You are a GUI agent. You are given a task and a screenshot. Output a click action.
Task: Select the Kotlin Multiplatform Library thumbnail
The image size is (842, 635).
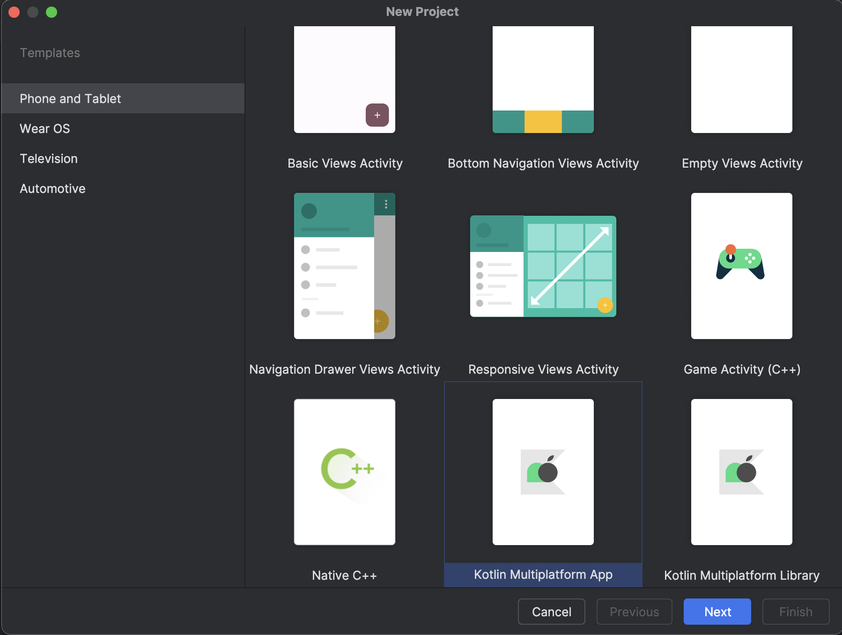click(741, 472)
